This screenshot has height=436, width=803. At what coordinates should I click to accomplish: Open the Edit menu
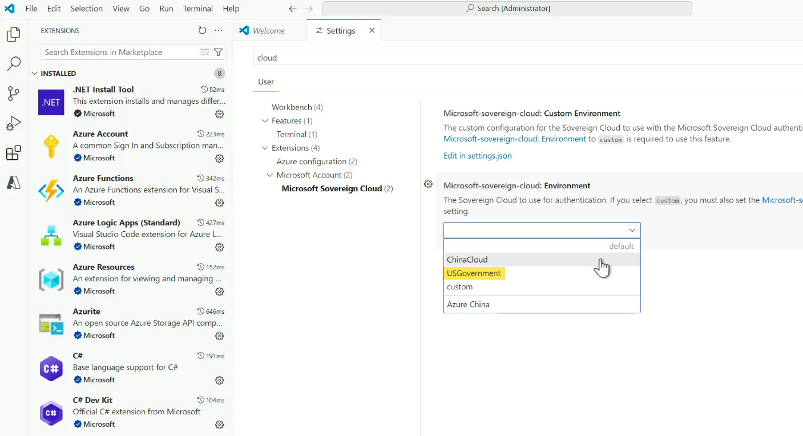54,9
